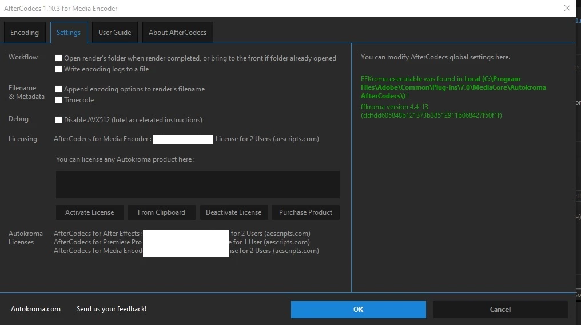Open the User Guide tab
Image resolution: width=581 pixels, height=325 pixels.
114,33
